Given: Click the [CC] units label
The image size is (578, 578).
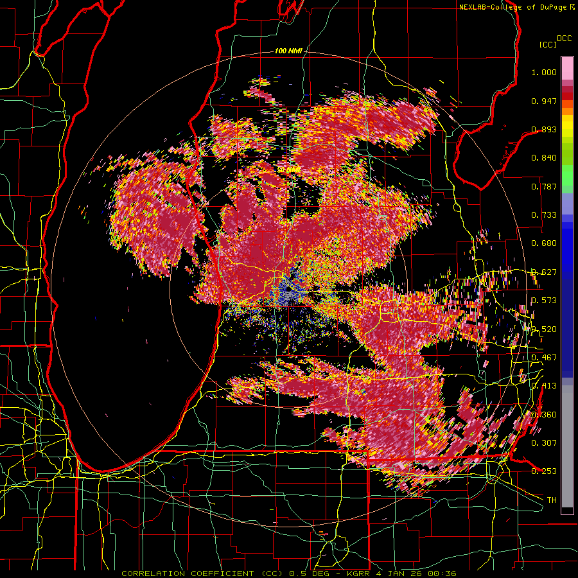Looking at the screenshot, I should point(548,44).
